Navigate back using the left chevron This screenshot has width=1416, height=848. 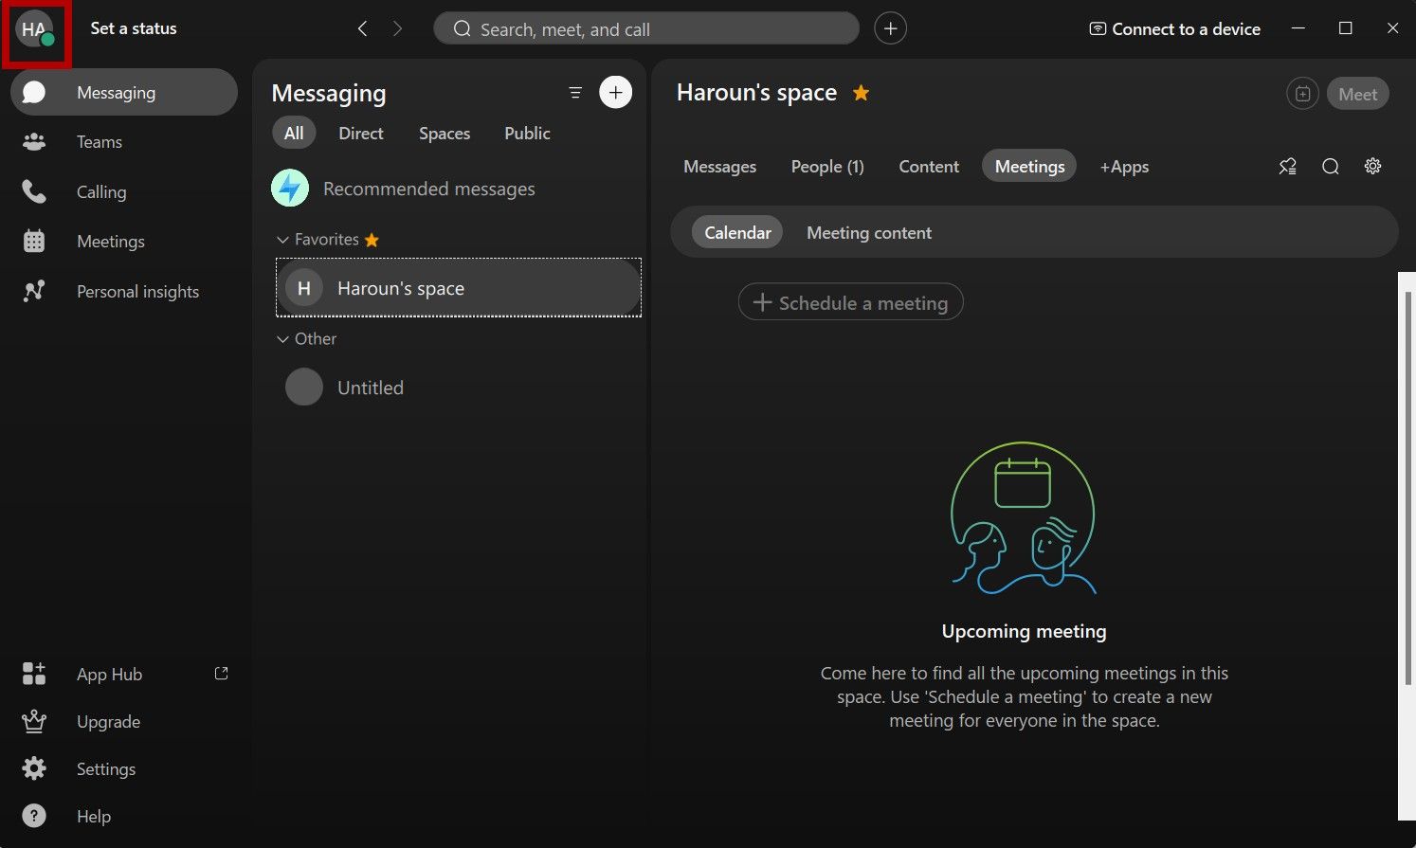tap(362, 29)
